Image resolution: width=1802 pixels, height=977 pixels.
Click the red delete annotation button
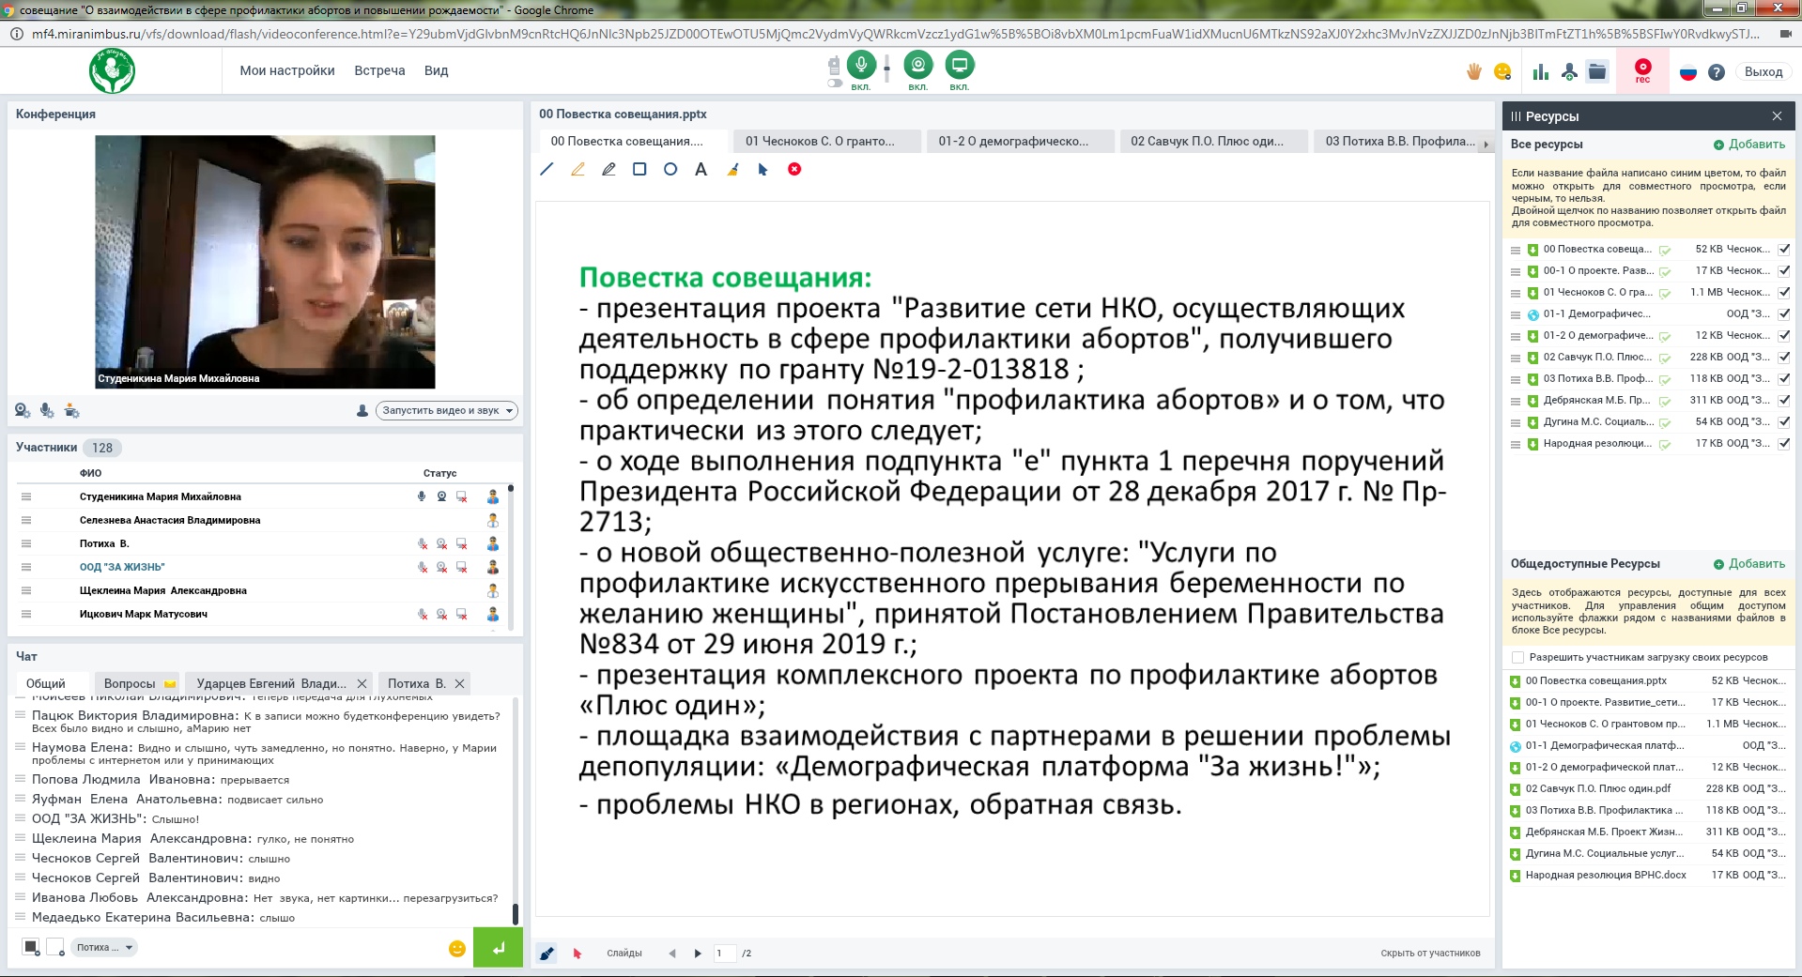tap(794, 169)
